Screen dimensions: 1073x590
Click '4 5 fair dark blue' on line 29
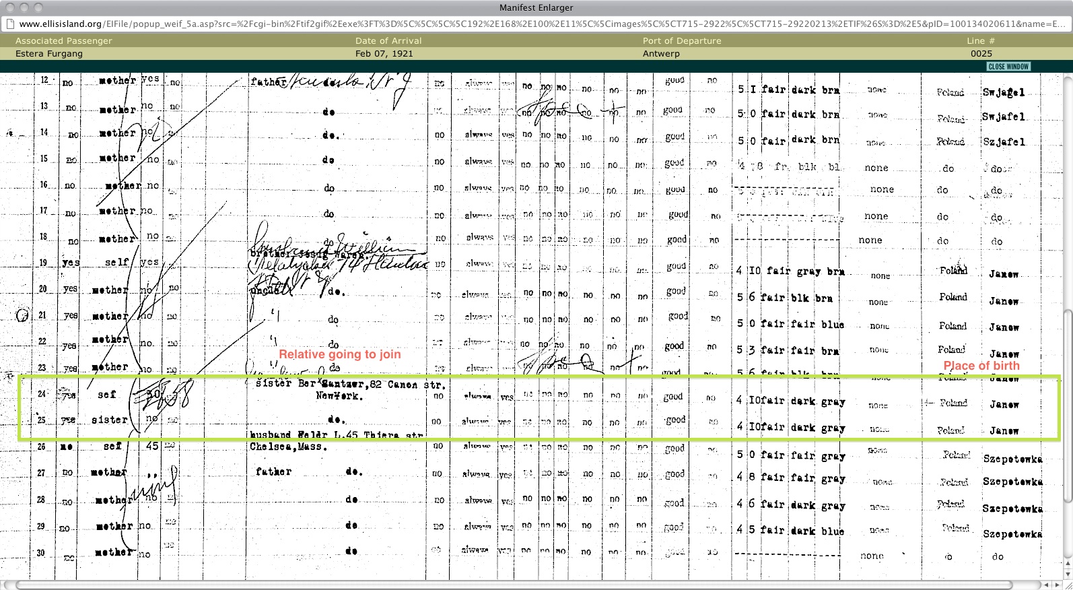click(790, 530)
